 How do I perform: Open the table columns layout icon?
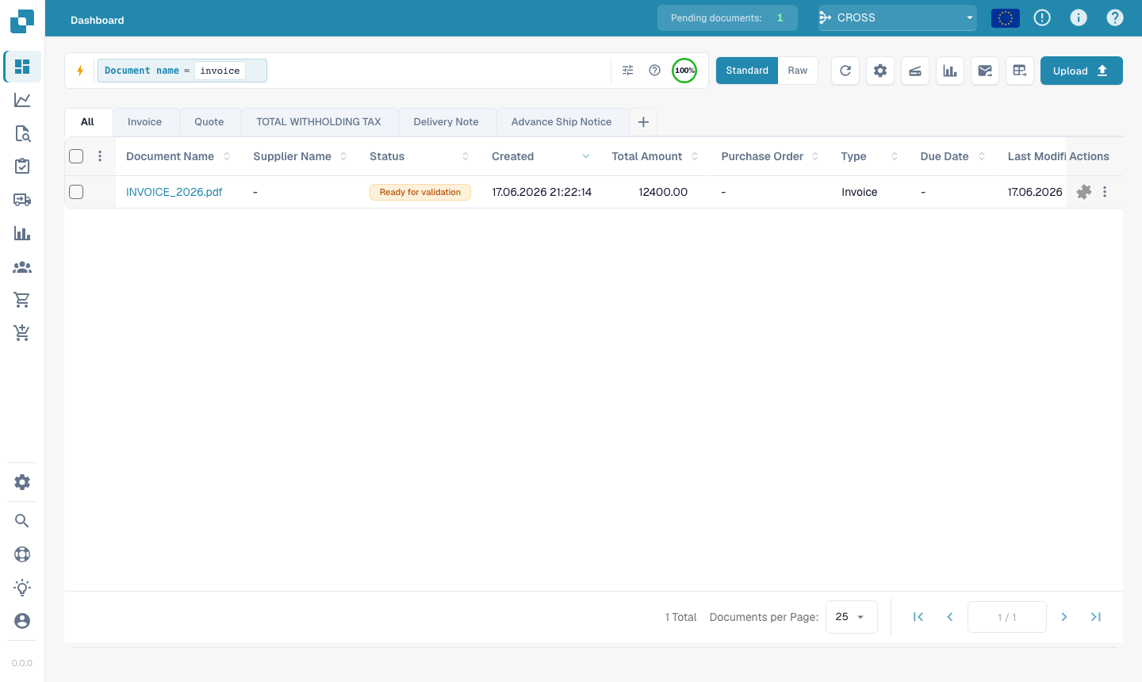(1020, 71)
